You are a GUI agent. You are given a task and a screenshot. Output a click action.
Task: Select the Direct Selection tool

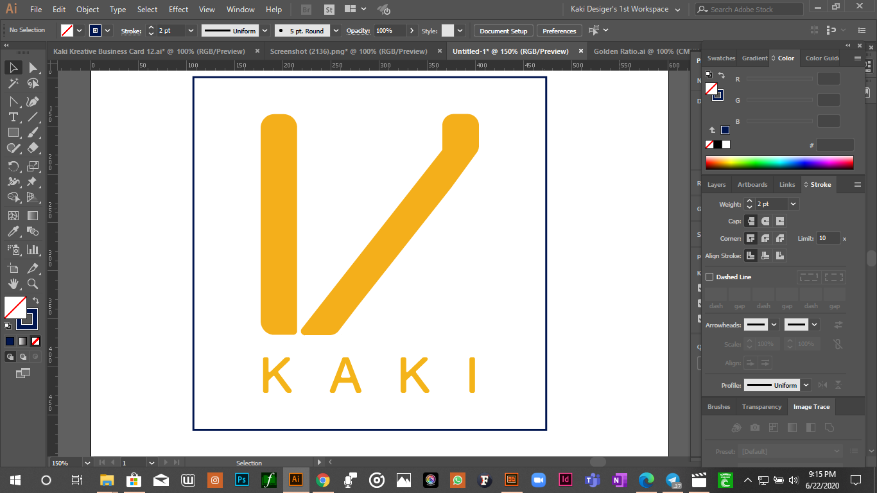click(x=33, y=67)
